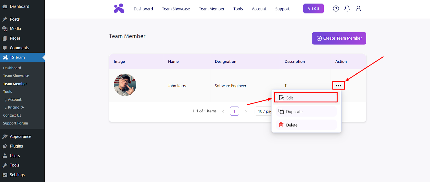
Task: Open Team Showcase tab in top navigation
Action: pos(176,9)
